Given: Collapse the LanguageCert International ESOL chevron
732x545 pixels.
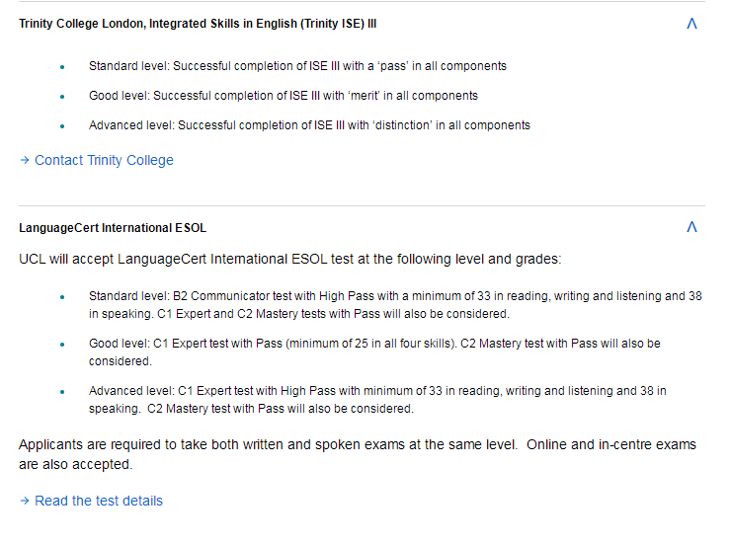Looking at the screenshot, I should pos(691,227).
